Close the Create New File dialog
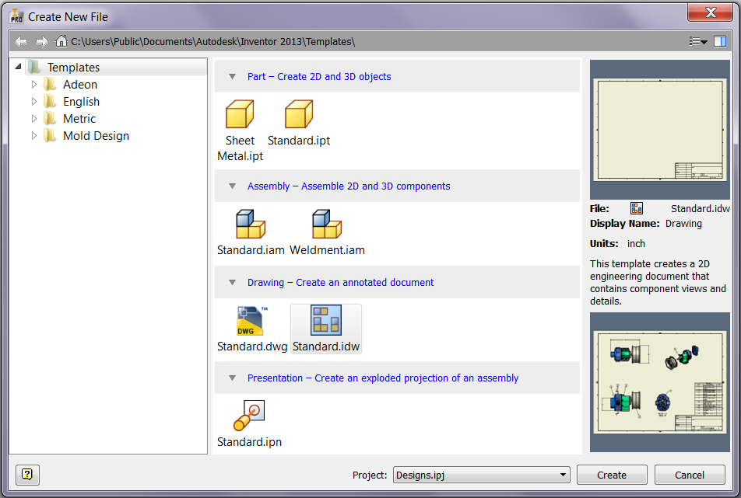Viewport: 741px width, 498px height. tap(710, 12)
